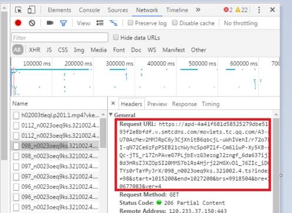Enable the Preserve log checkbox

click(130, 23)
